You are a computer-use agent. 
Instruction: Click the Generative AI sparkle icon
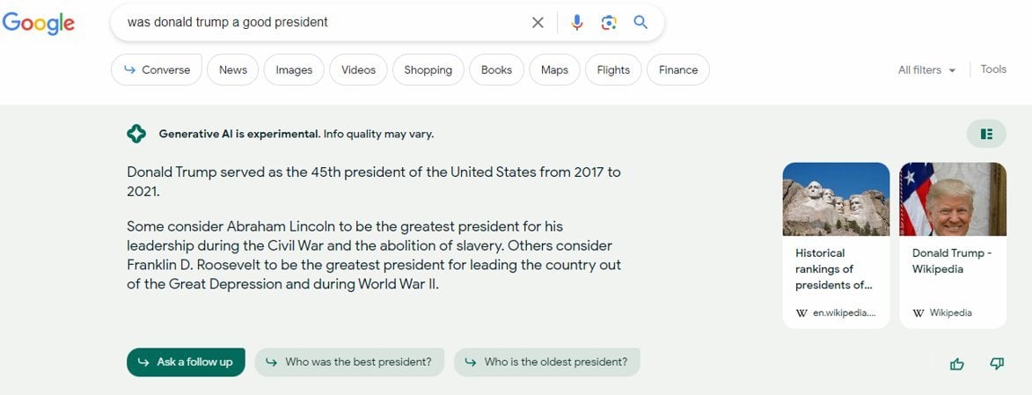tap(136, 134)
